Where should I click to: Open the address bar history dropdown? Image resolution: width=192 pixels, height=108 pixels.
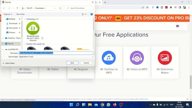55,8
